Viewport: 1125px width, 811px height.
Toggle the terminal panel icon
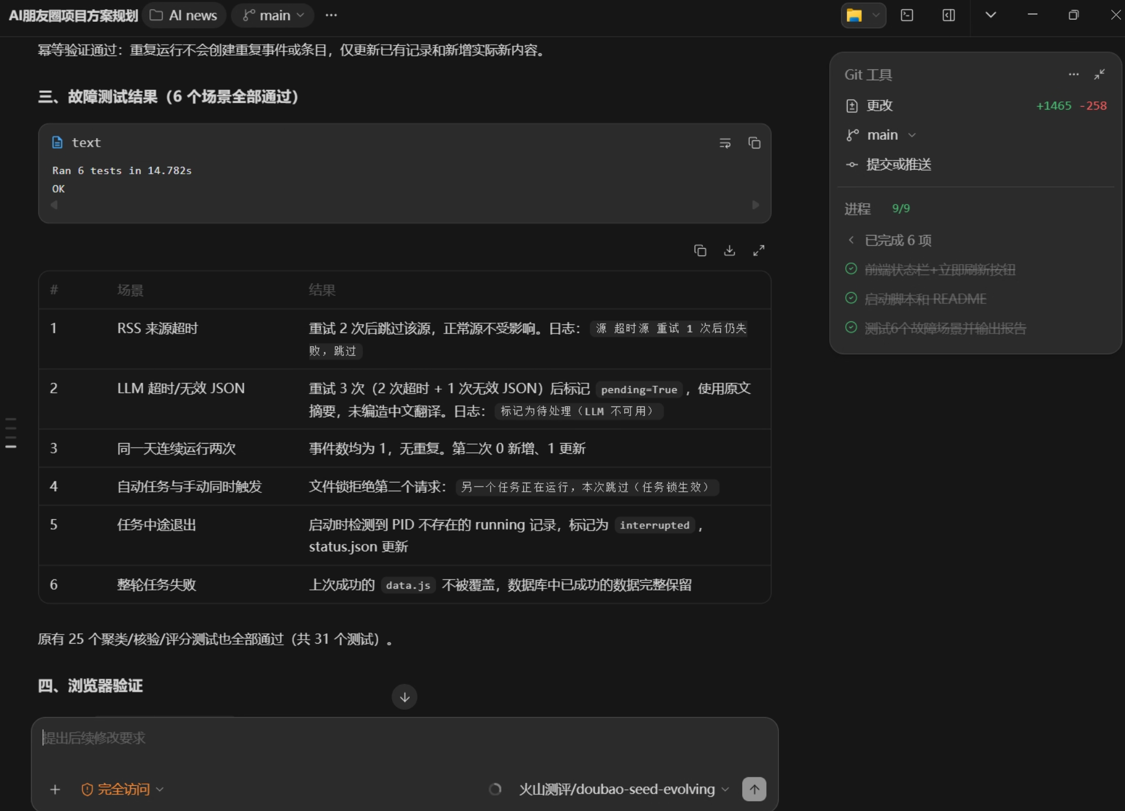907,15
